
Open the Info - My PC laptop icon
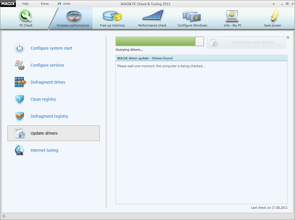[x=232, y=16]
